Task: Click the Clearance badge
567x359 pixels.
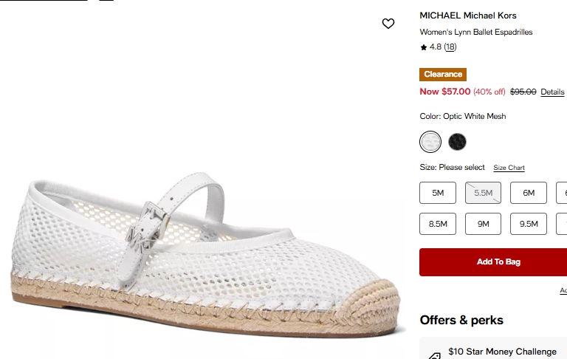Action: point(443,75)
